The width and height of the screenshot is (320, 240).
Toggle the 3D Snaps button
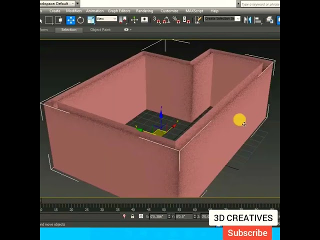pos(156,20)
